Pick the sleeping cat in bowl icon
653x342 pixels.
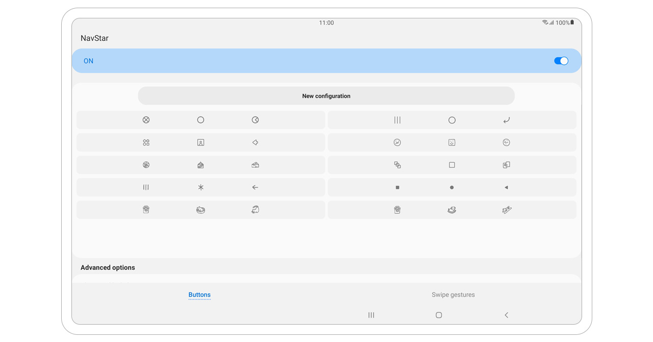tap(200, 210)
